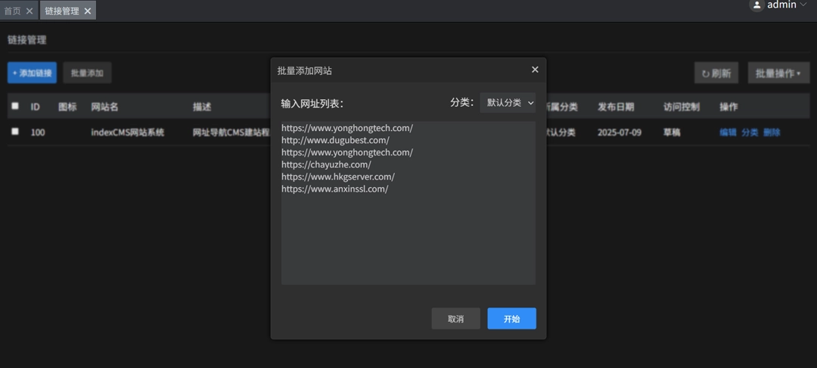Select the 链接管理 tab
The image size is (817, 368).
pyautogui.click(x=61, y=11)
